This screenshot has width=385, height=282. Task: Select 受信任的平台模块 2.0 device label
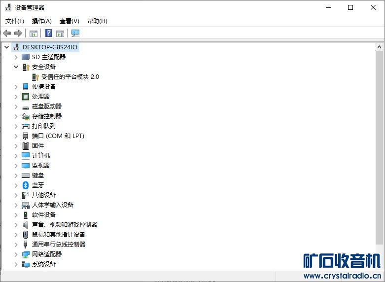pos(70,77)
